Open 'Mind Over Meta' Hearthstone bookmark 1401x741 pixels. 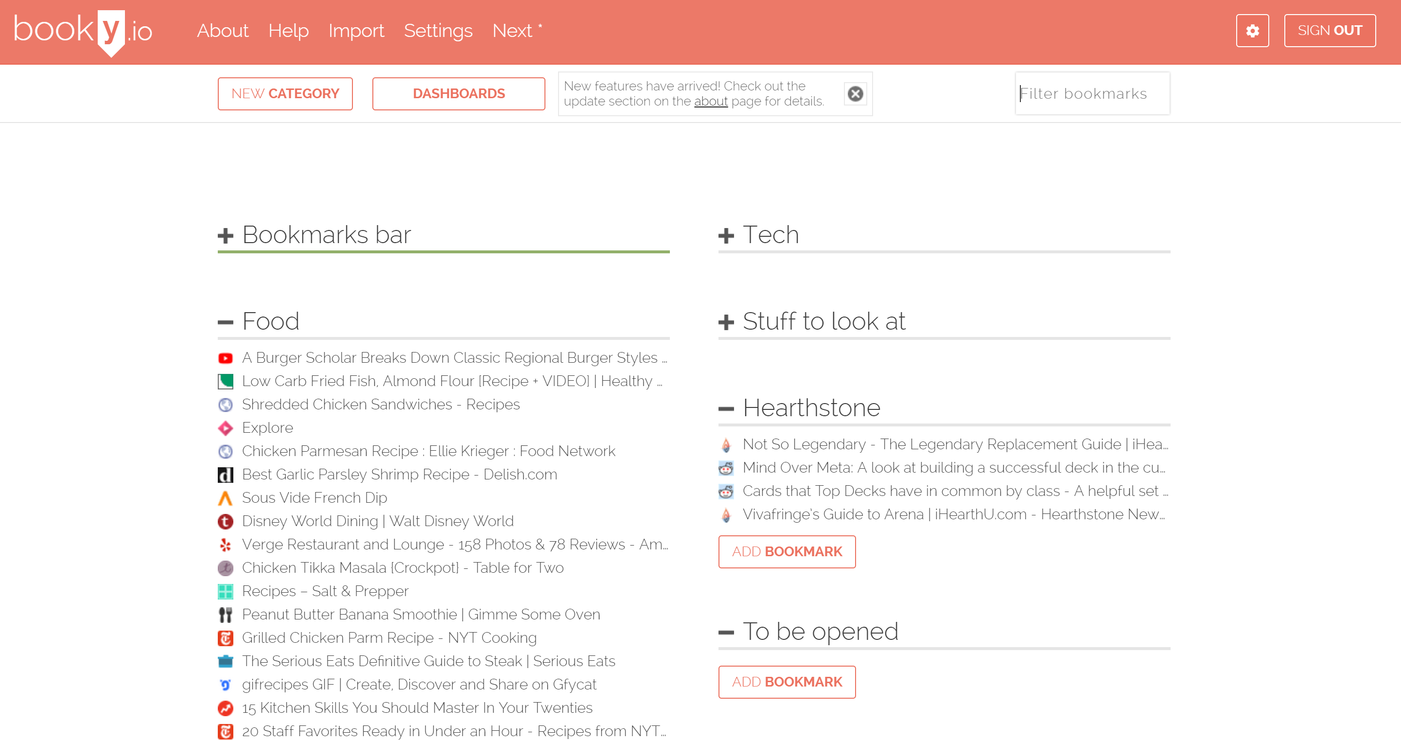(953, 468)
